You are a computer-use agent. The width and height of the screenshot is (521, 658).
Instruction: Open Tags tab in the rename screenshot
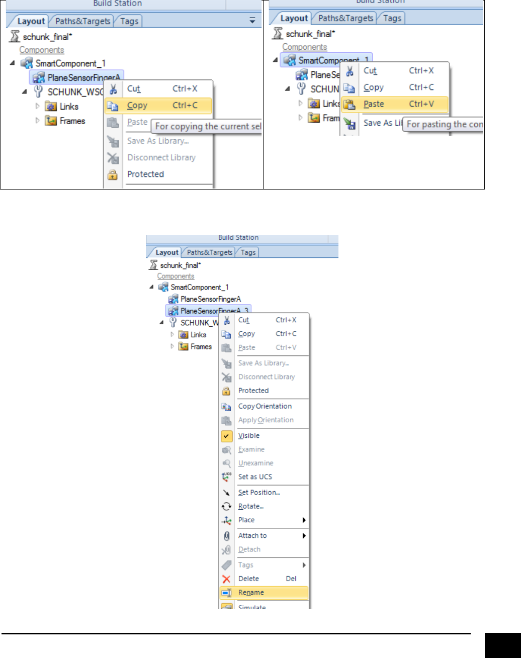click(248, 252)
